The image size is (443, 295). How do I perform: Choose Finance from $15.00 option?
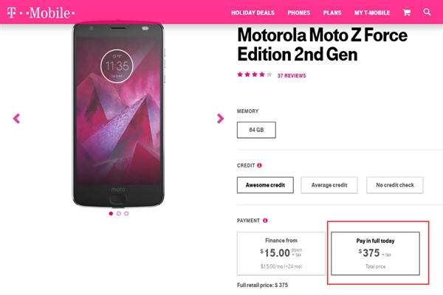281,254
